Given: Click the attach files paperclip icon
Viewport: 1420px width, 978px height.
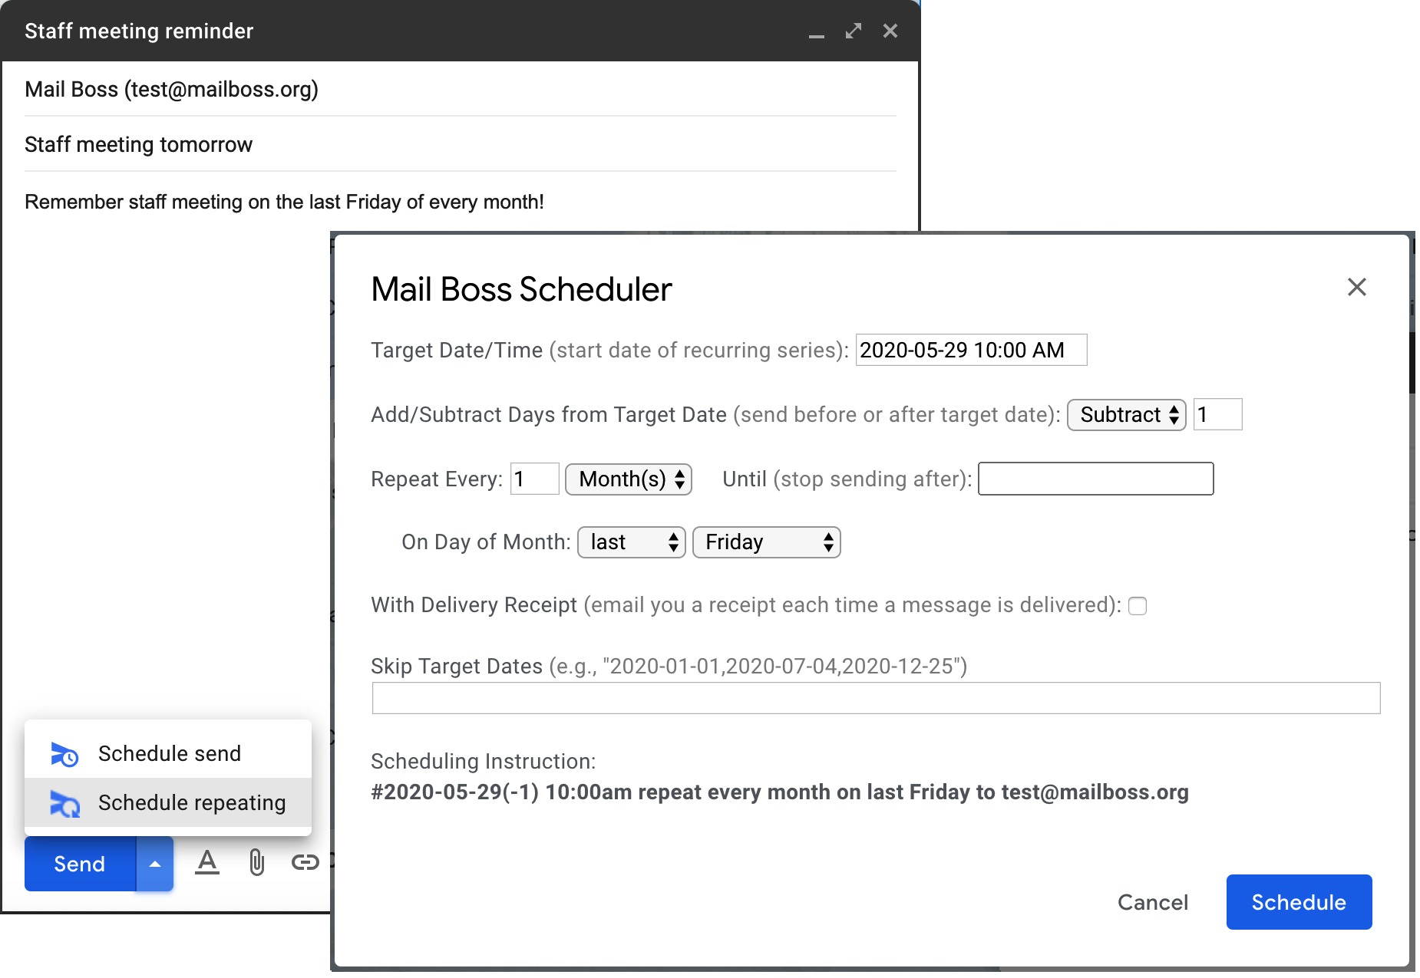Looking at the screenshot, I should click(257, 863).
